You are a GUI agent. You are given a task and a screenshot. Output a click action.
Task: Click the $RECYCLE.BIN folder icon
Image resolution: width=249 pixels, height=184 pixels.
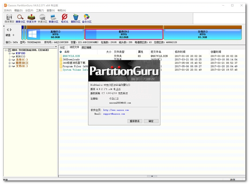point(61,56)
